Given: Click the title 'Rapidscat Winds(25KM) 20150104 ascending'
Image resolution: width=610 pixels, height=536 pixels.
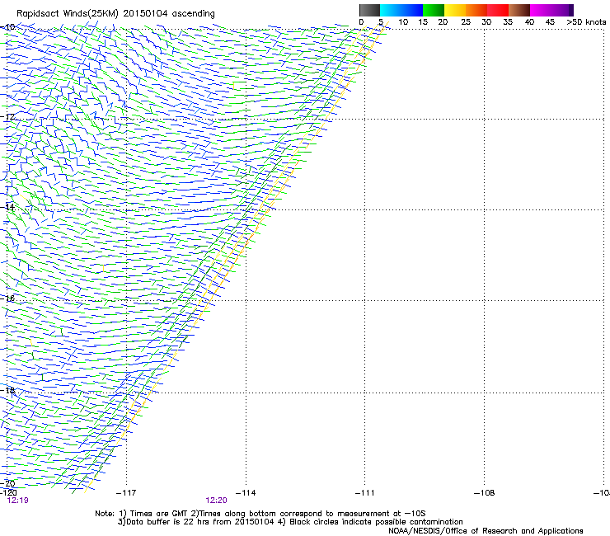Looking at the screenshot, I should [115, 14].
